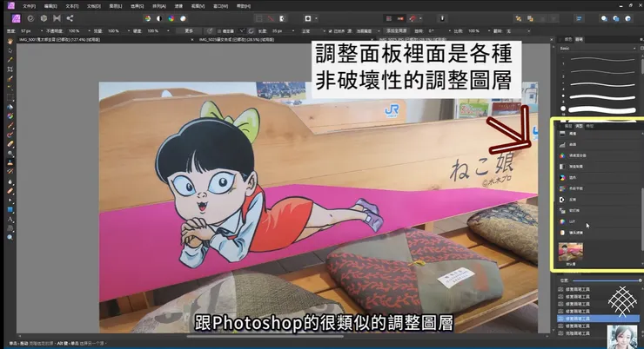Screen dimensions: 644x349
Task: Select the Erase Brush tool
Action: coord(10,144)
